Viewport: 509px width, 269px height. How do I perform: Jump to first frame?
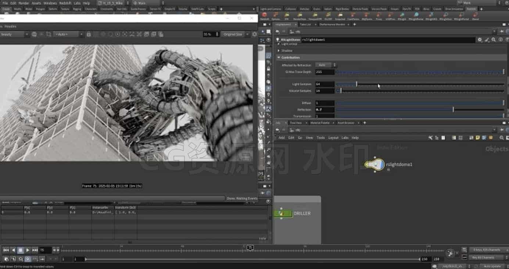click(6, 250)
